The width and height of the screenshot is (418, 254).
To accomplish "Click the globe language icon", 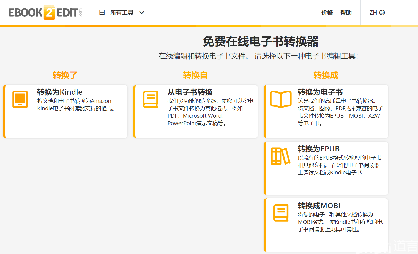I will click(382, 13).
